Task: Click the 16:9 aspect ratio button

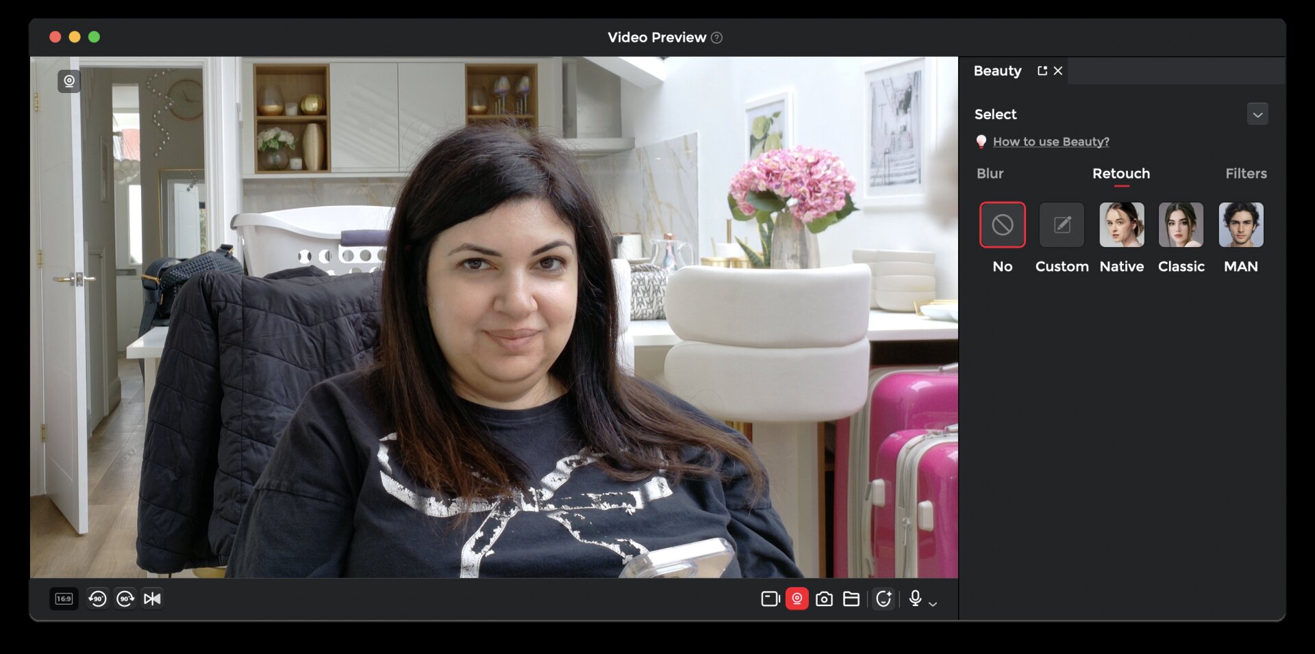Action: coord(64,599)
